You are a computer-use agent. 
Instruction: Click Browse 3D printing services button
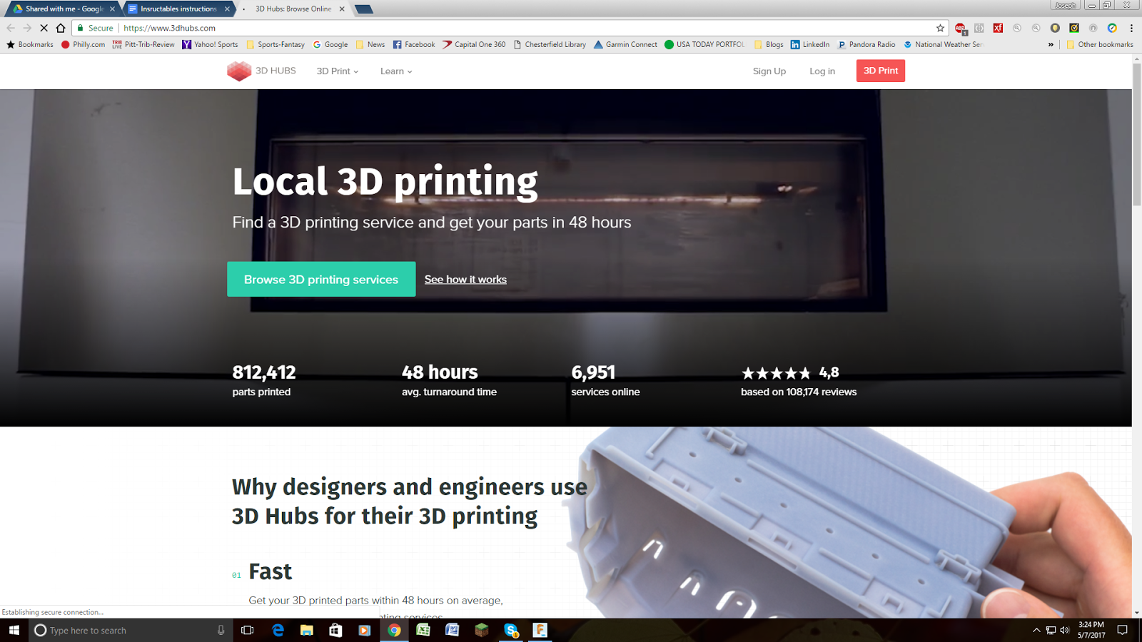coord(321,279)
